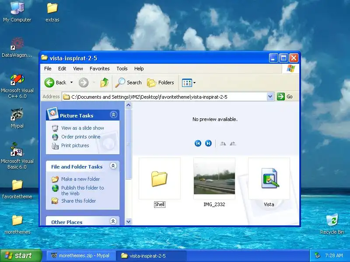Click Order prints online link
This screenshot has height=262, width=350.
pos(81,137)
